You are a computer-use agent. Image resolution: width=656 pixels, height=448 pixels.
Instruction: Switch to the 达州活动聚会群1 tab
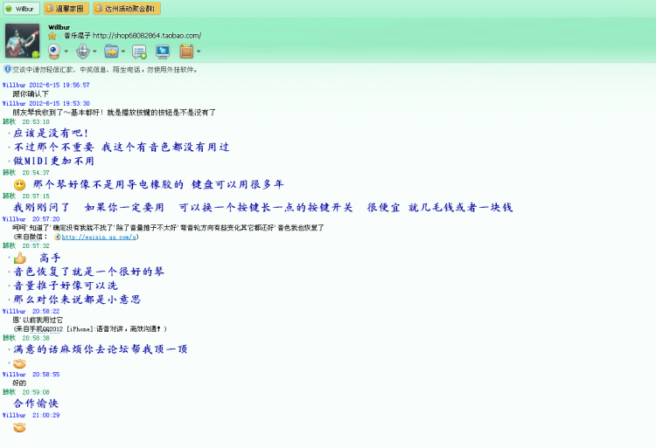(127, 9)
